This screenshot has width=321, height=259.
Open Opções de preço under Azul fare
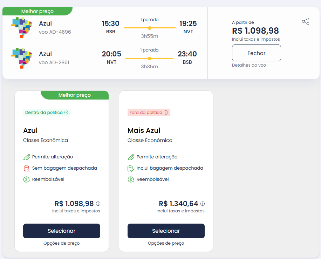pyautogui.click(x=61, y=243)
